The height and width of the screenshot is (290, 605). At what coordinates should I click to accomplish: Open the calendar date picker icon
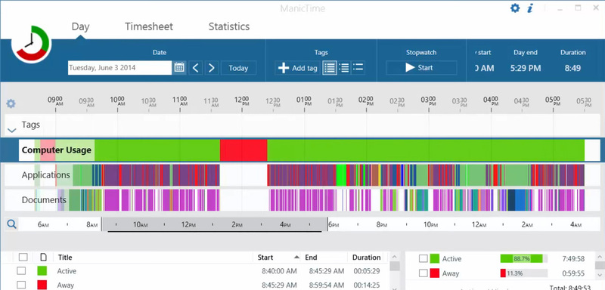pos(179,68)
